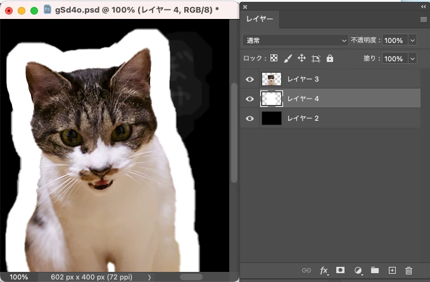430x282 pixels.
Task: Switch to the レイヤー tab
Action: (260, 19)
